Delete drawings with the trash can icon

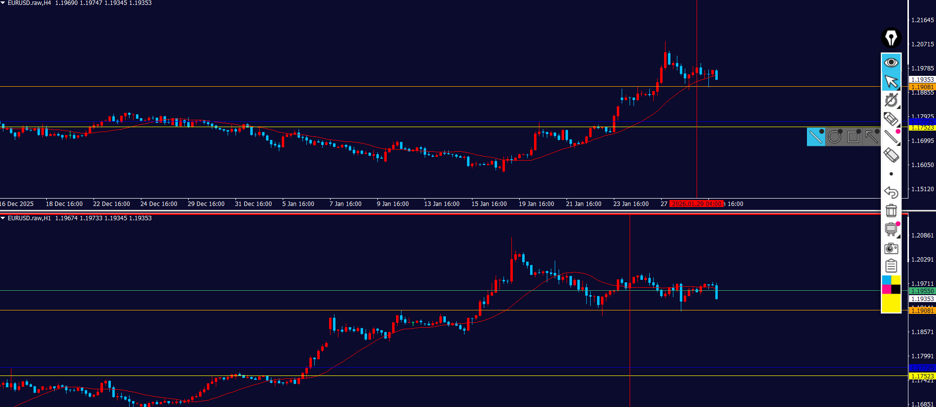(x=891, y=210)
